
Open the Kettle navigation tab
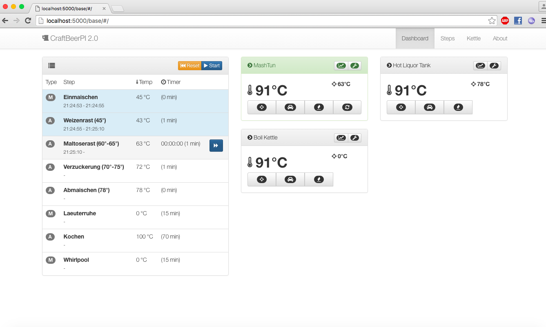click(x=473, y=38)
